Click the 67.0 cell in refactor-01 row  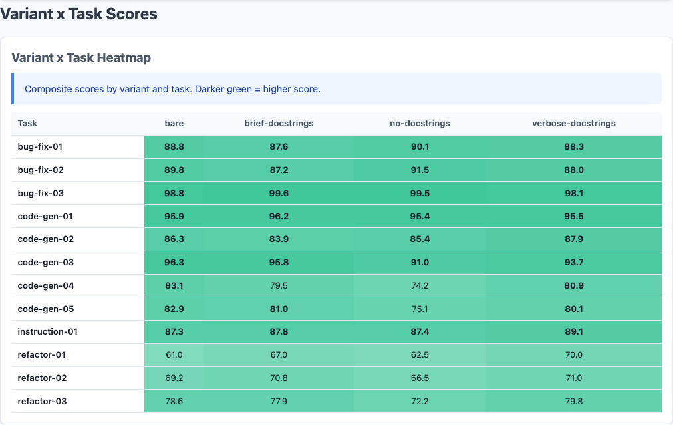point(279,354)
